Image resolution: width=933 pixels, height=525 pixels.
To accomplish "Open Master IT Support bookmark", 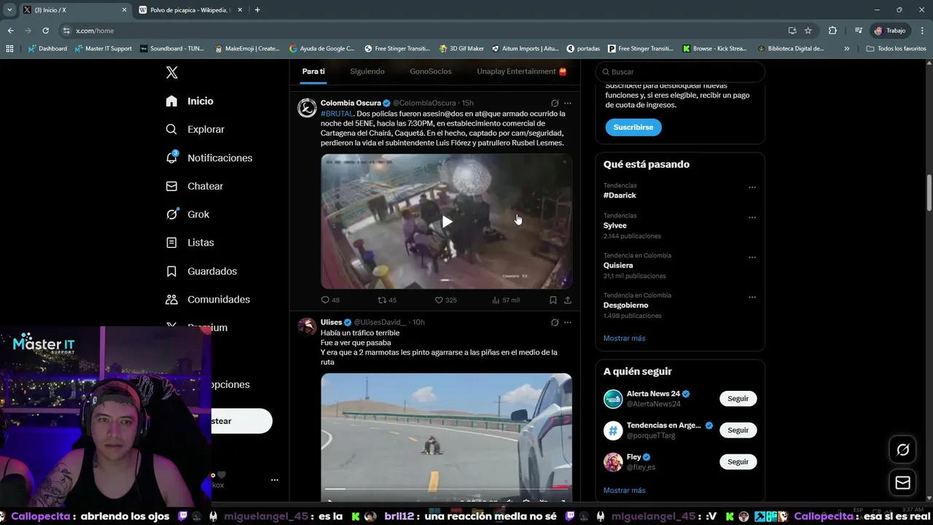I will click(104, 49).
